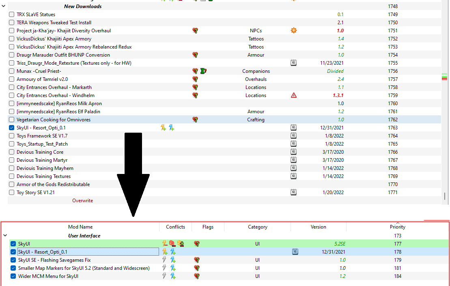The width and height of the screenshot is (450, 286).
Task: Click the green chess piece icon on Munax row
Action: click(x=203, y=71)
